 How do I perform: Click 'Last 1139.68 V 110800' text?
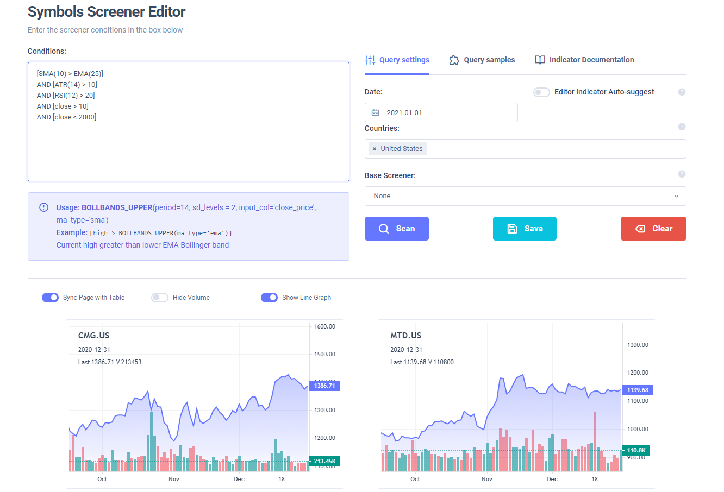422,362
